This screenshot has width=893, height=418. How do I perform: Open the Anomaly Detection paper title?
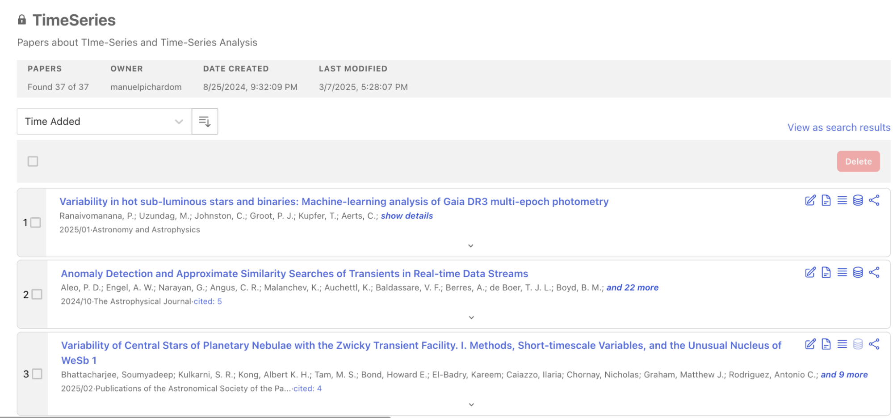294,274
